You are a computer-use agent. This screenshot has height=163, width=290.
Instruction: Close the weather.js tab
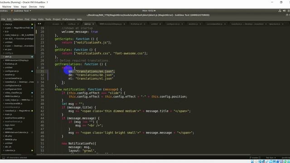pyautogui.click(x=200, y=24)
